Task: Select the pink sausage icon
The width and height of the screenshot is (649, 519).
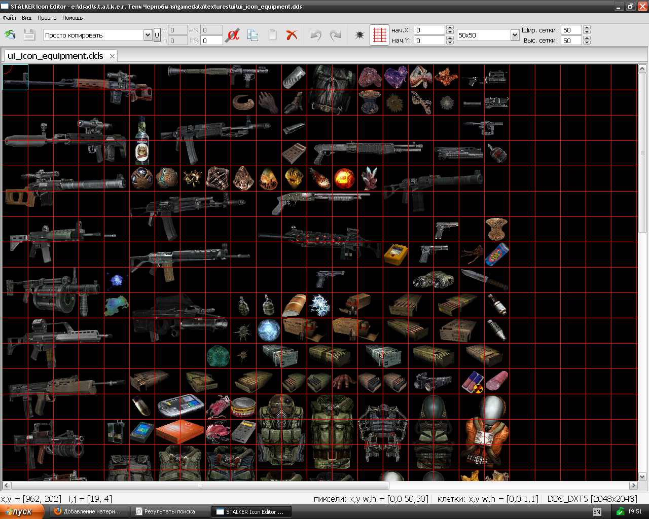Action: 497,381
